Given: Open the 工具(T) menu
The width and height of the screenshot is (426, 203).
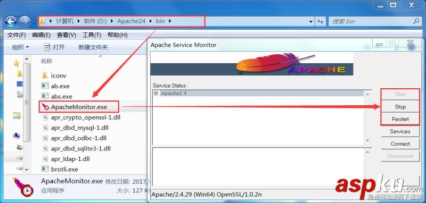Looking at the screenshot, I should click(x=92, y=35).
